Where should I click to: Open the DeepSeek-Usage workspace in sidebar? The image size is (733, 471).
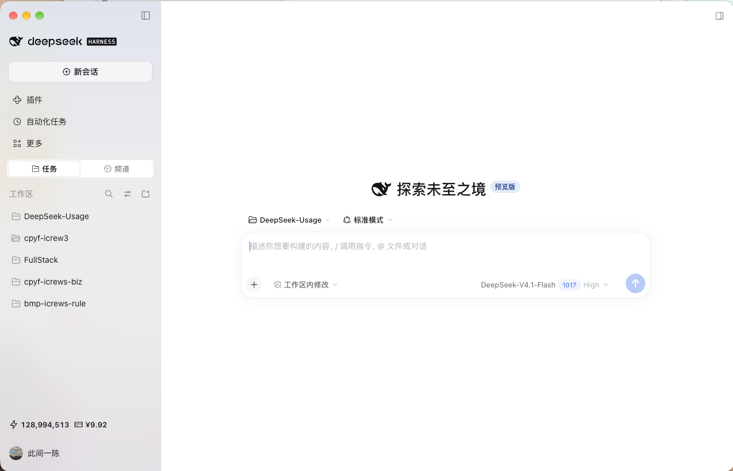pos(80,216)
